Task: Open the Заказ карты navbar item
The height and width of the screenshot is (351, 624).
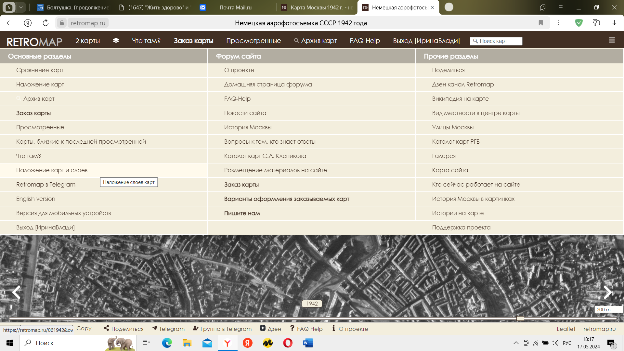Action: (193, 41)
